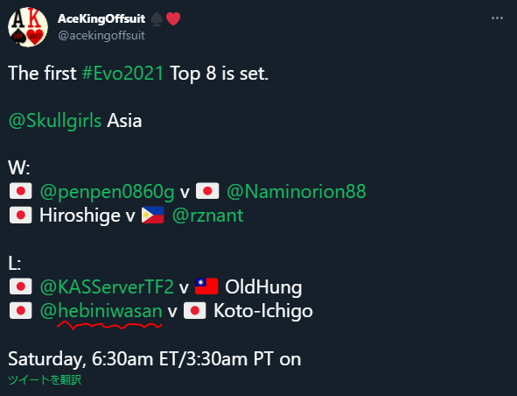The width and height of the screenshot is (517, 396).
Task: Open the @KASServerTF2 profile mention
Action: pos(107,286)
